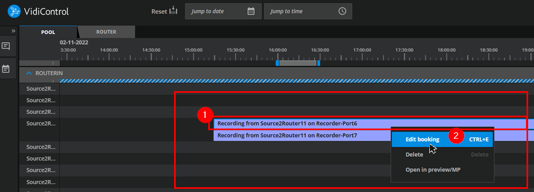This screenshot has height=192, width=534.
Task: Click the 02-11-2022 date label
Action: pyautogui.click(x=74, y=43)
